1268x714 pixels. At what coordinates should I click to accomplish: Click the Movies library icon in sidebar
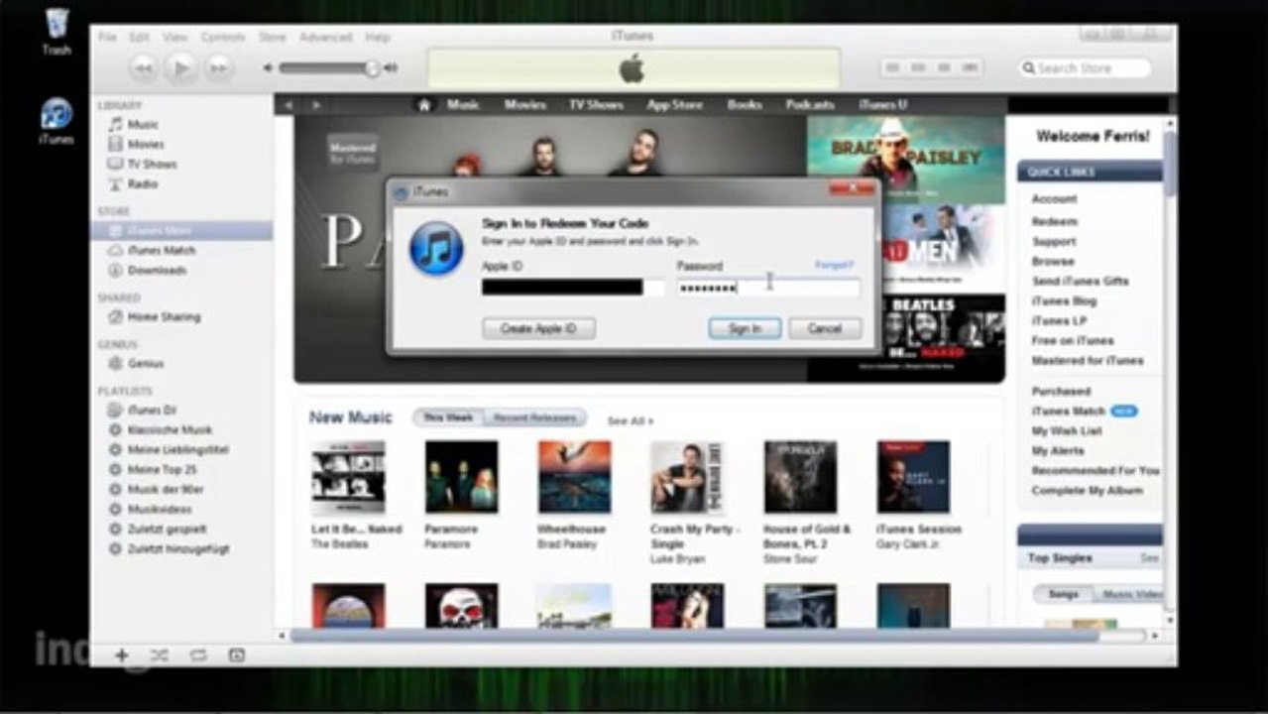pos(115,144)
